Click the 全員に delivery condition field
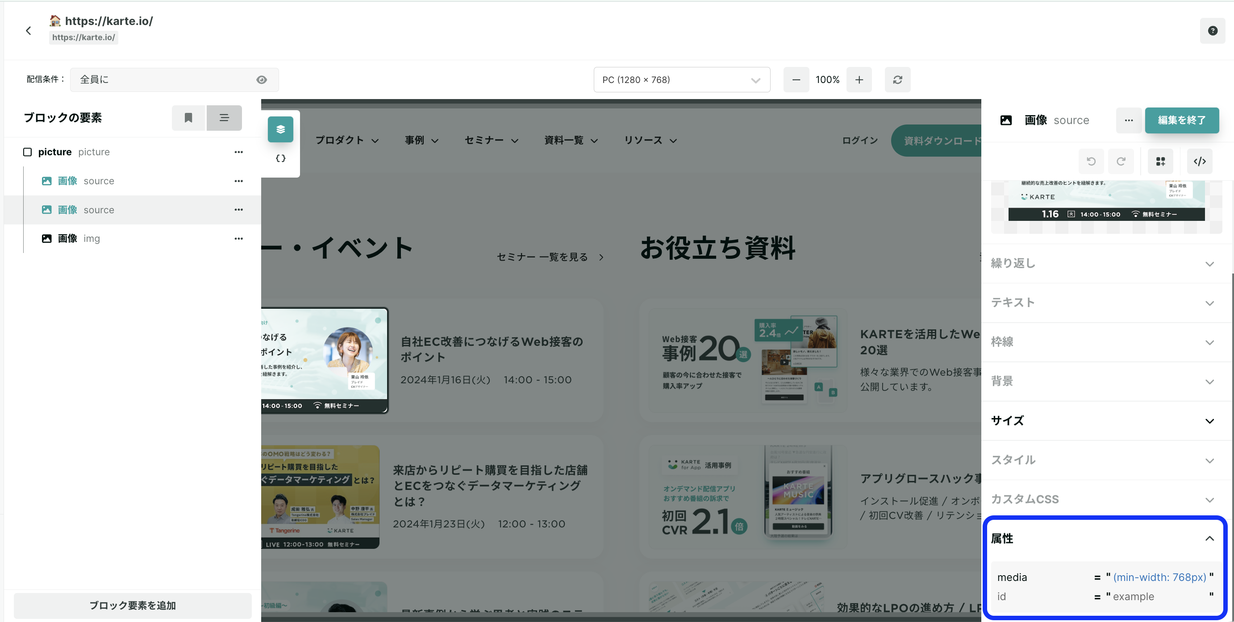The width and height of the screenshot is (1234, 622). point(175,80)
